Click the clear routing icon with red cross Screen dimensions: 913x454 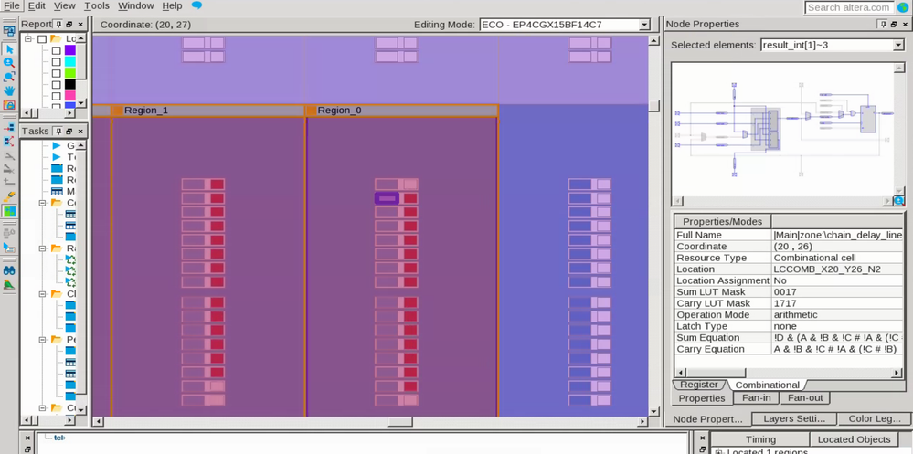pyautogui.click(x=9, y=169)
